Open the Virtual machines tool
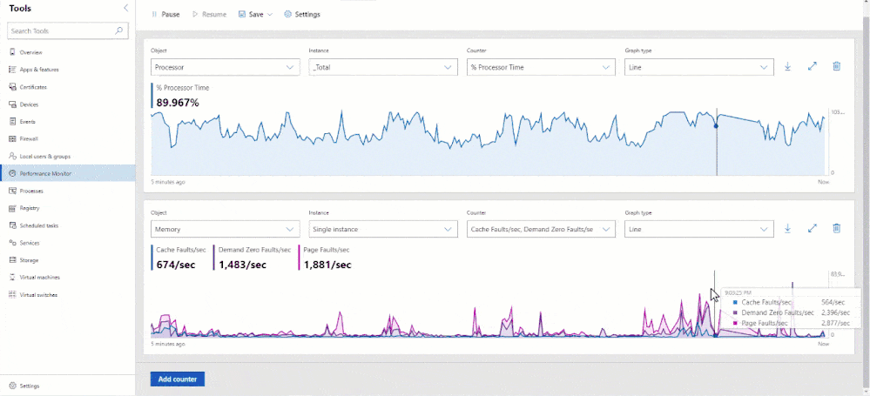The height and width of the screenshot is (396, 870). coord(39,277)
